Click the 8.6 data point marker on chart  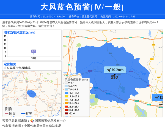pos(34,51)
